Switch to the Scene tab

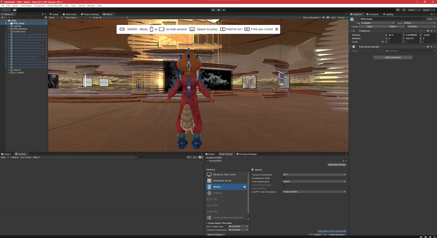[54, 14]
